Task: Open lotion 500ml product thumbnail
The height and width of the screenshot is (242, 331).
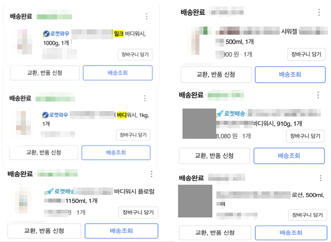Action: coord(195,201)
